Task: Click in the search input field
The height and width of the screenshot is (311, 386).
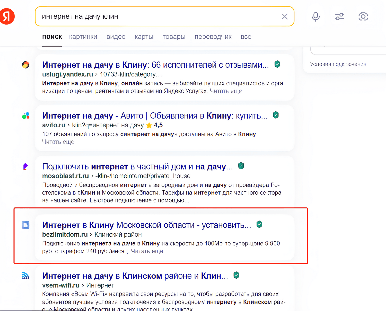Action: (x=160, y=16)
